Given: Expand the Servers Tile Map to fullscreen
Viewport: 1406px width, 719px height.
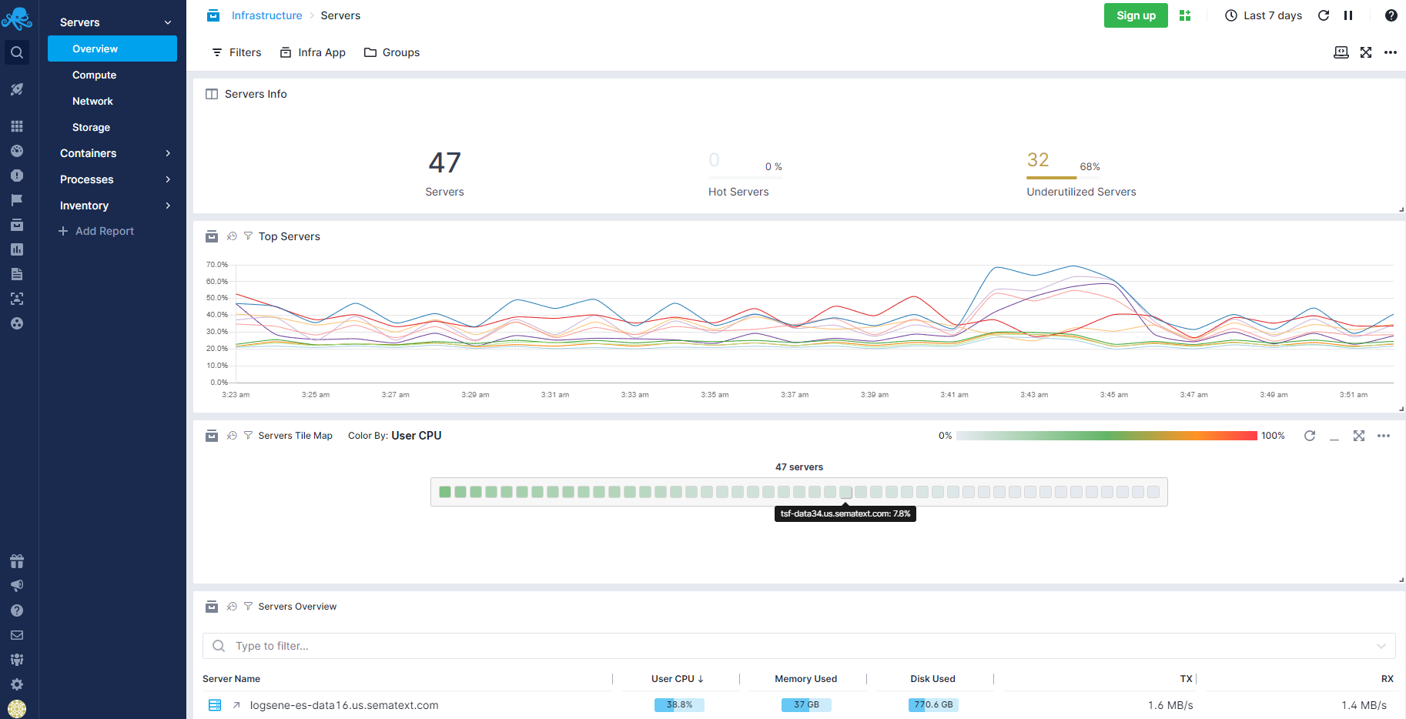Looking at the screenshot, I should click(1359, 436).
